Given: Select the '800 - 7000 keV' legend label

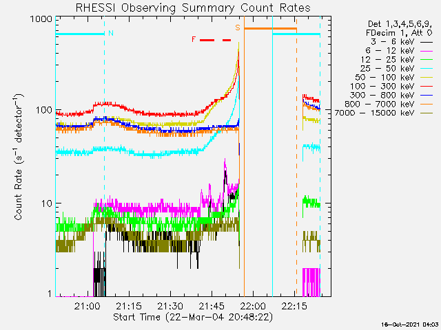Looking at the screenshot, I should (380, 104).
